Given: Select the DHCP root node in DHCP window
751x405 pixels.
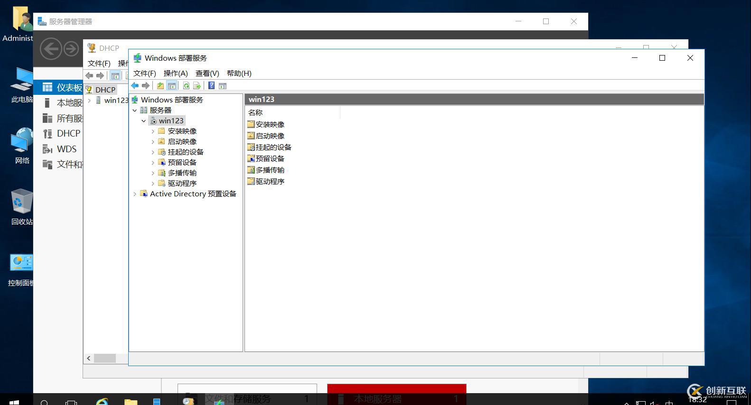Looking at the screenshot, I should coord(105,90).
